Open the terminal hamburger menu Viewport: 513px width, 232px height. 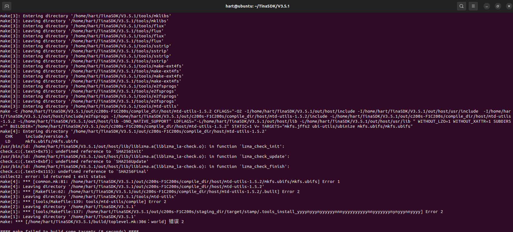click(473, 6)
